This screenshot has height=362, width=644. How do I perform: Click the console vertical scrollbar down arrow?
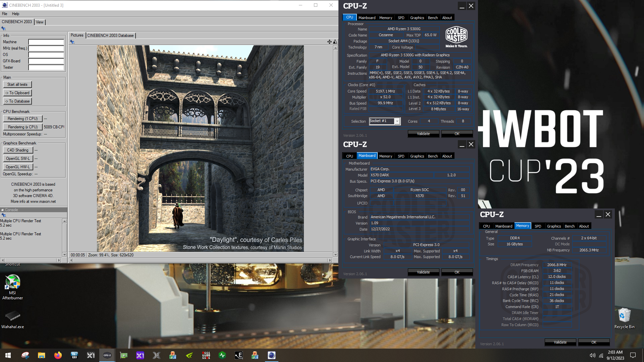point(64,255)
